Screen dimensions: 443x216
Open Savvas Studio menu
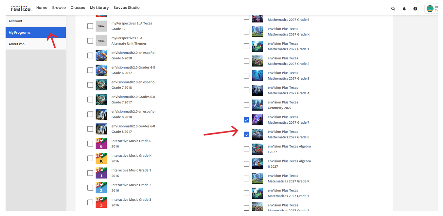tap(127, 8)
